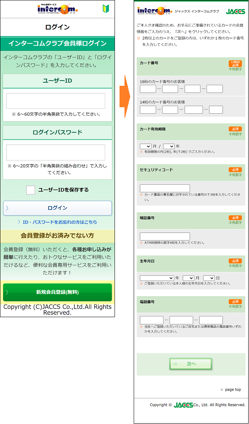Click the JACCS logo in the footer copyright
Viewport: 249px width, 424px height.
pos(183,405)
